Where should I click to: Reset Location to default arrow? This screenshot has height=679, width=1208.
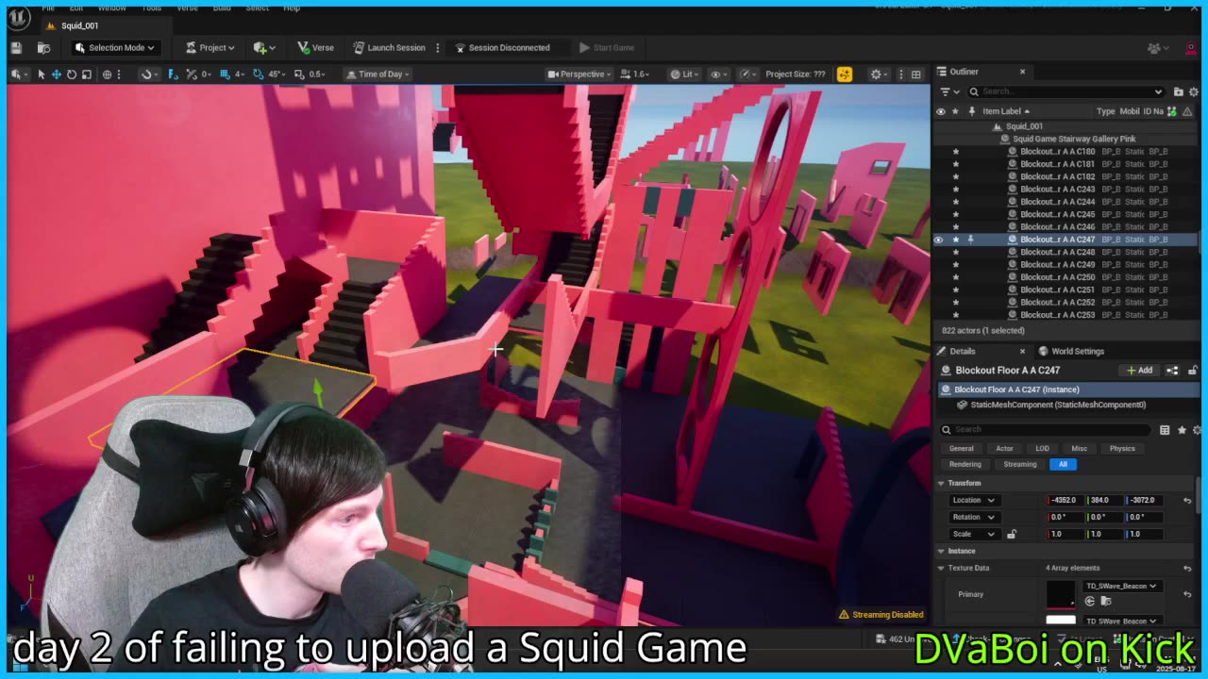pyautogui.click(x=1187, y=500)
